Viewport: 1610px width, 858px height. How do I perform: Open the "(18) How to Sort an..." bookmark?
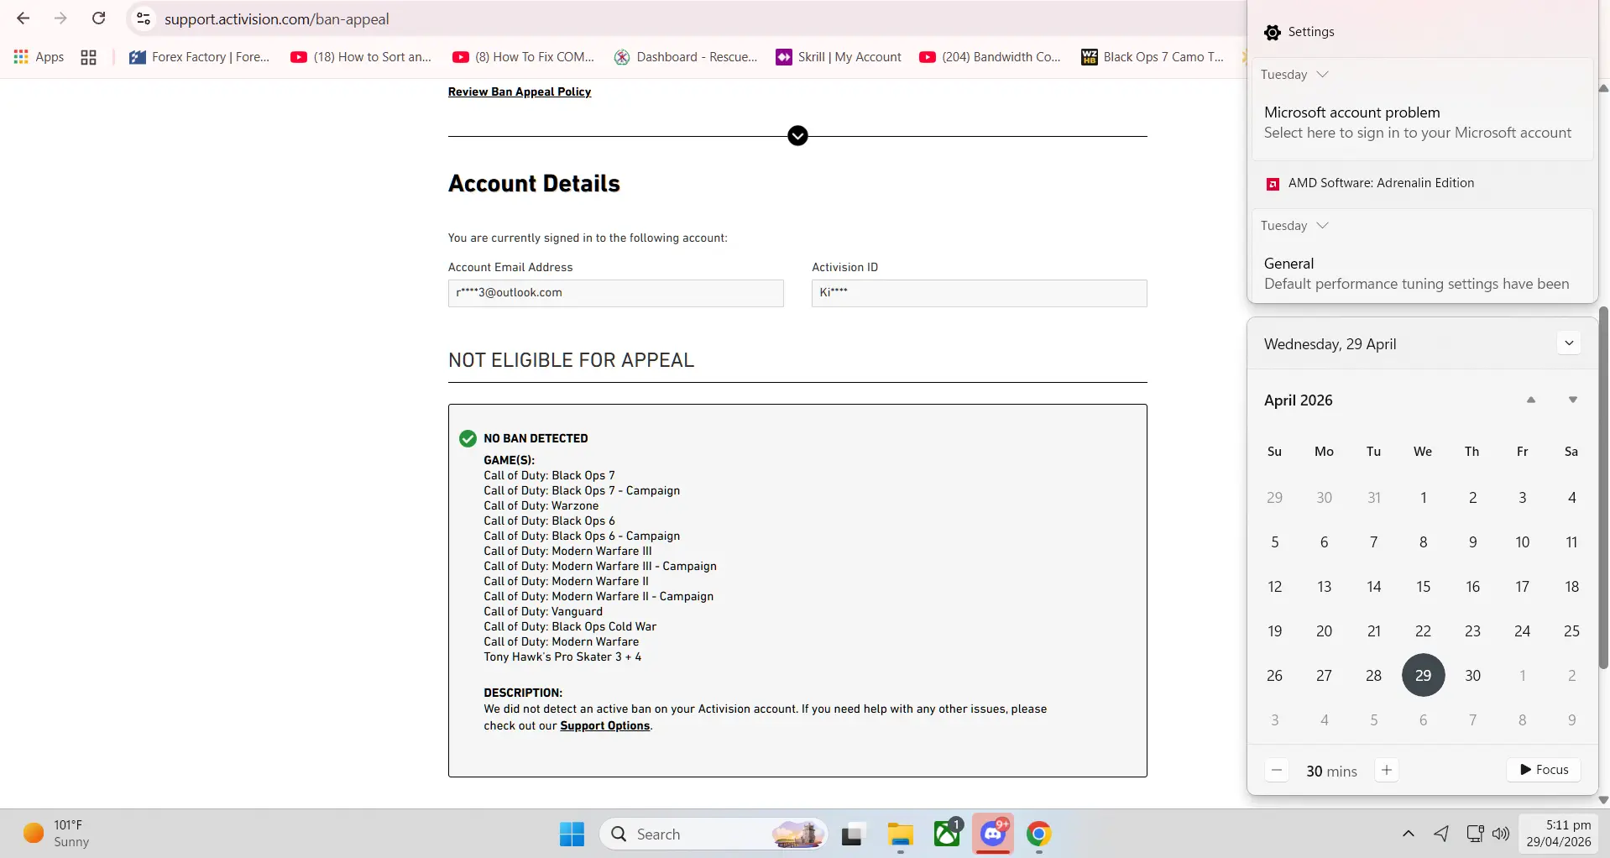click(x=361, y=57)
